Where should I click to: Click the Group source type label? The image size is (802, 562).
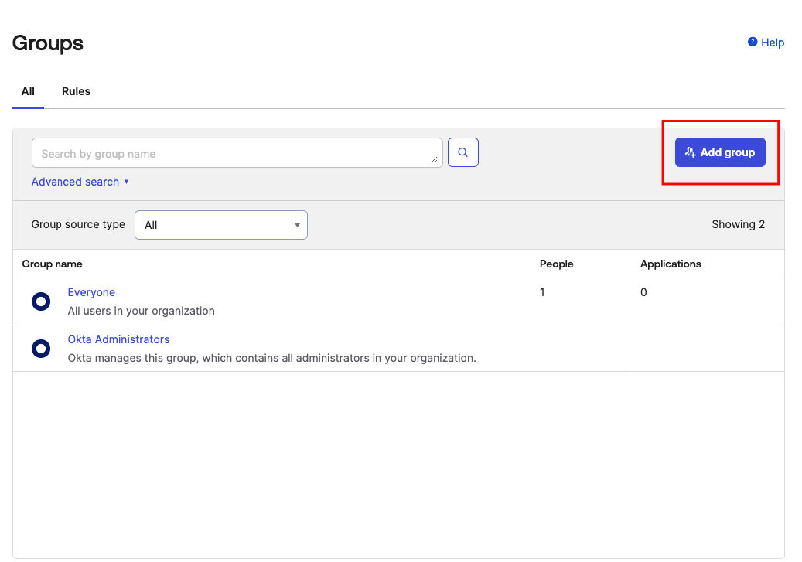pos(78,224)
